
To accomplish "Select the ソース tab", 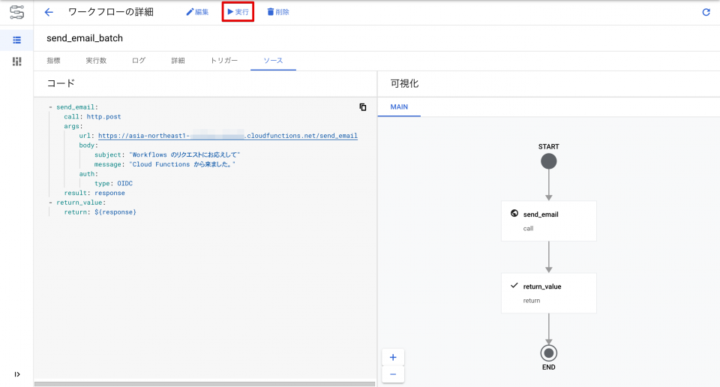I will tap(273, 61).
